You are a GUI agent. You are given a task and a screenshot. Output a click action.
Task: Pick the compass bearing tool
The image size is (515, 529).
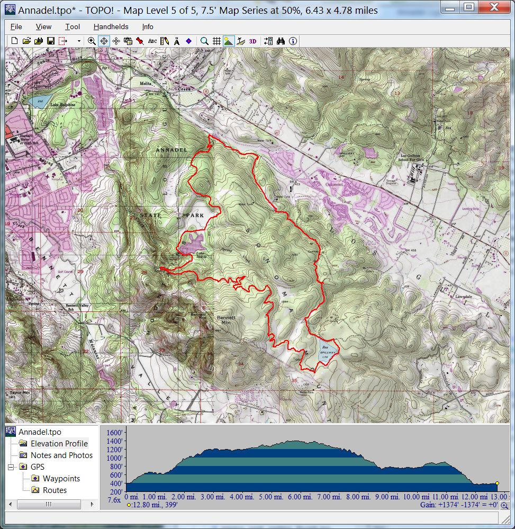click(177, 41)
